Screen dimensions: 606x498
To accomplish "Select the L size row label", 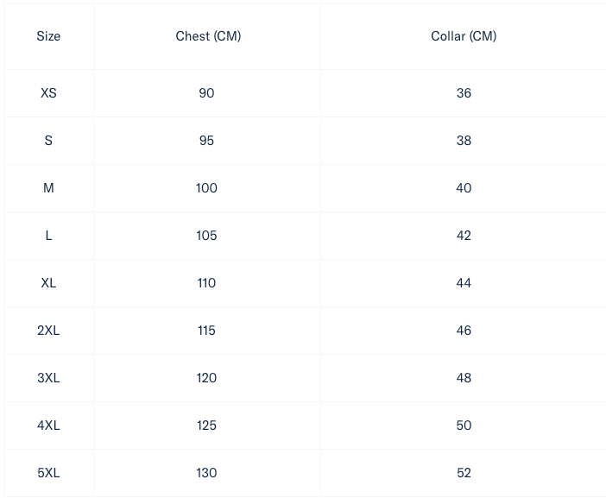I will click(48, 236).
